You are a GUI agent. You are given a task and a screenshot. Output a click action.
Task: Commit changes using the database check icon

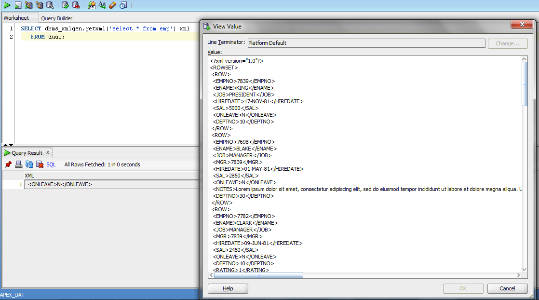coord(65,5)
